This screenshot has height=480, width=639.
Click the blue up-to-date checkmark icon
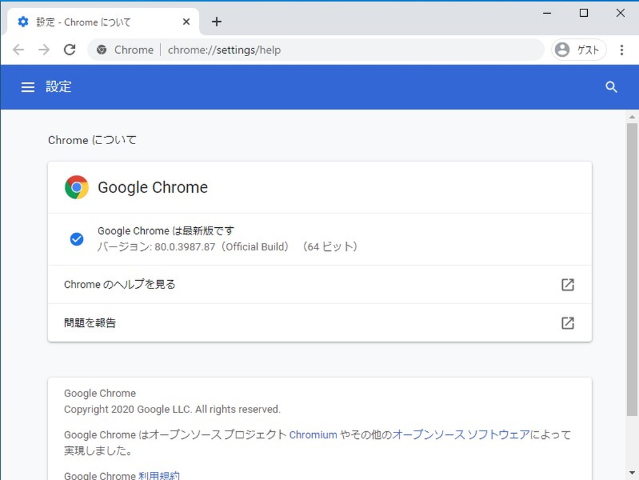click(76, 239)
